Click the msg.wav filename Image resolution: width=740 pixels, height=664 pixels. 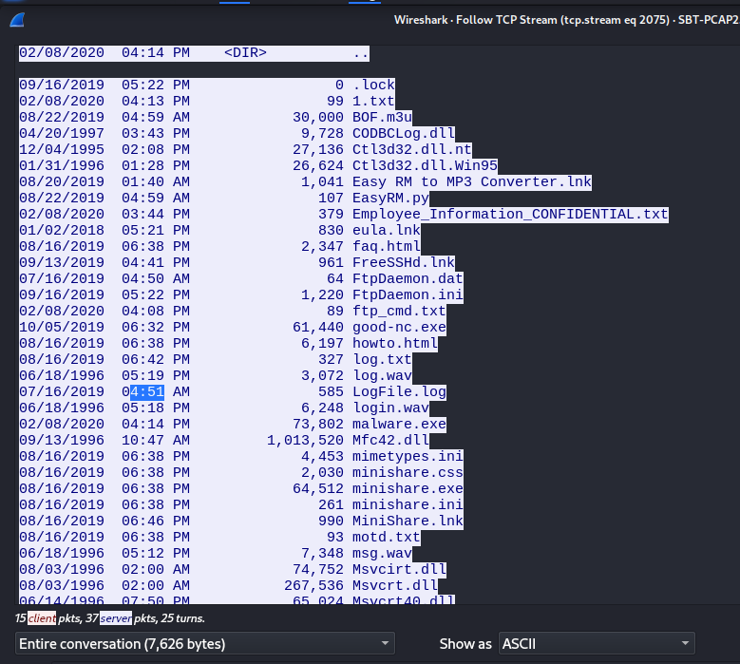click(x=382, y=553)
